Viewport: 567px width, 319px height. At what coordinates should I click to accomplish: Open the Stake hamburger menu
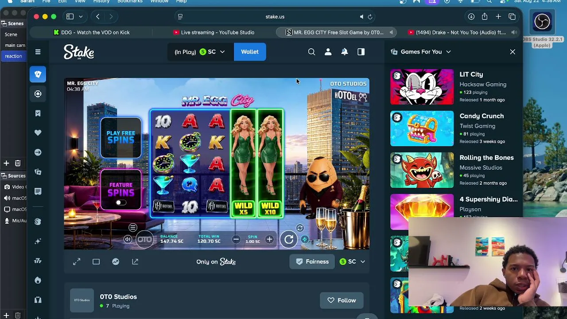(38, 52)
